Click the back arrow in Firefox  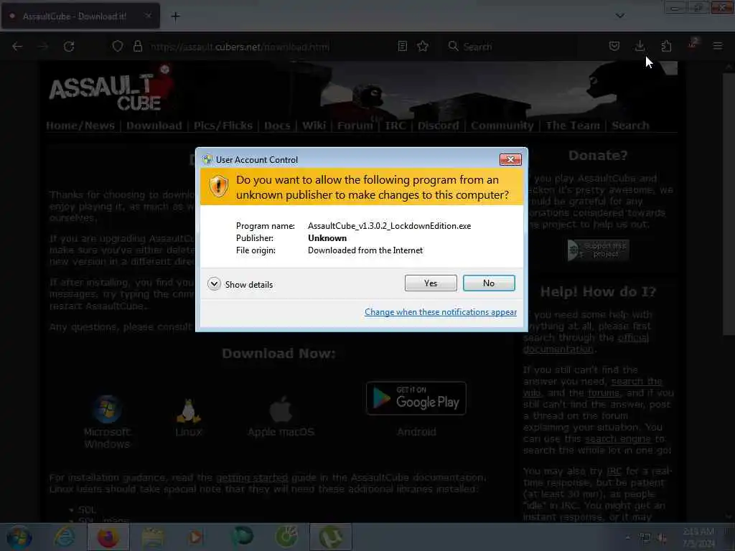17,47
